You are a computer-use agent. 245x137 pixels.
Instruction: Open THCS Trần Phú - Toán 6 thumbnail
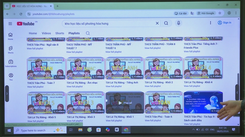point(164,103)
